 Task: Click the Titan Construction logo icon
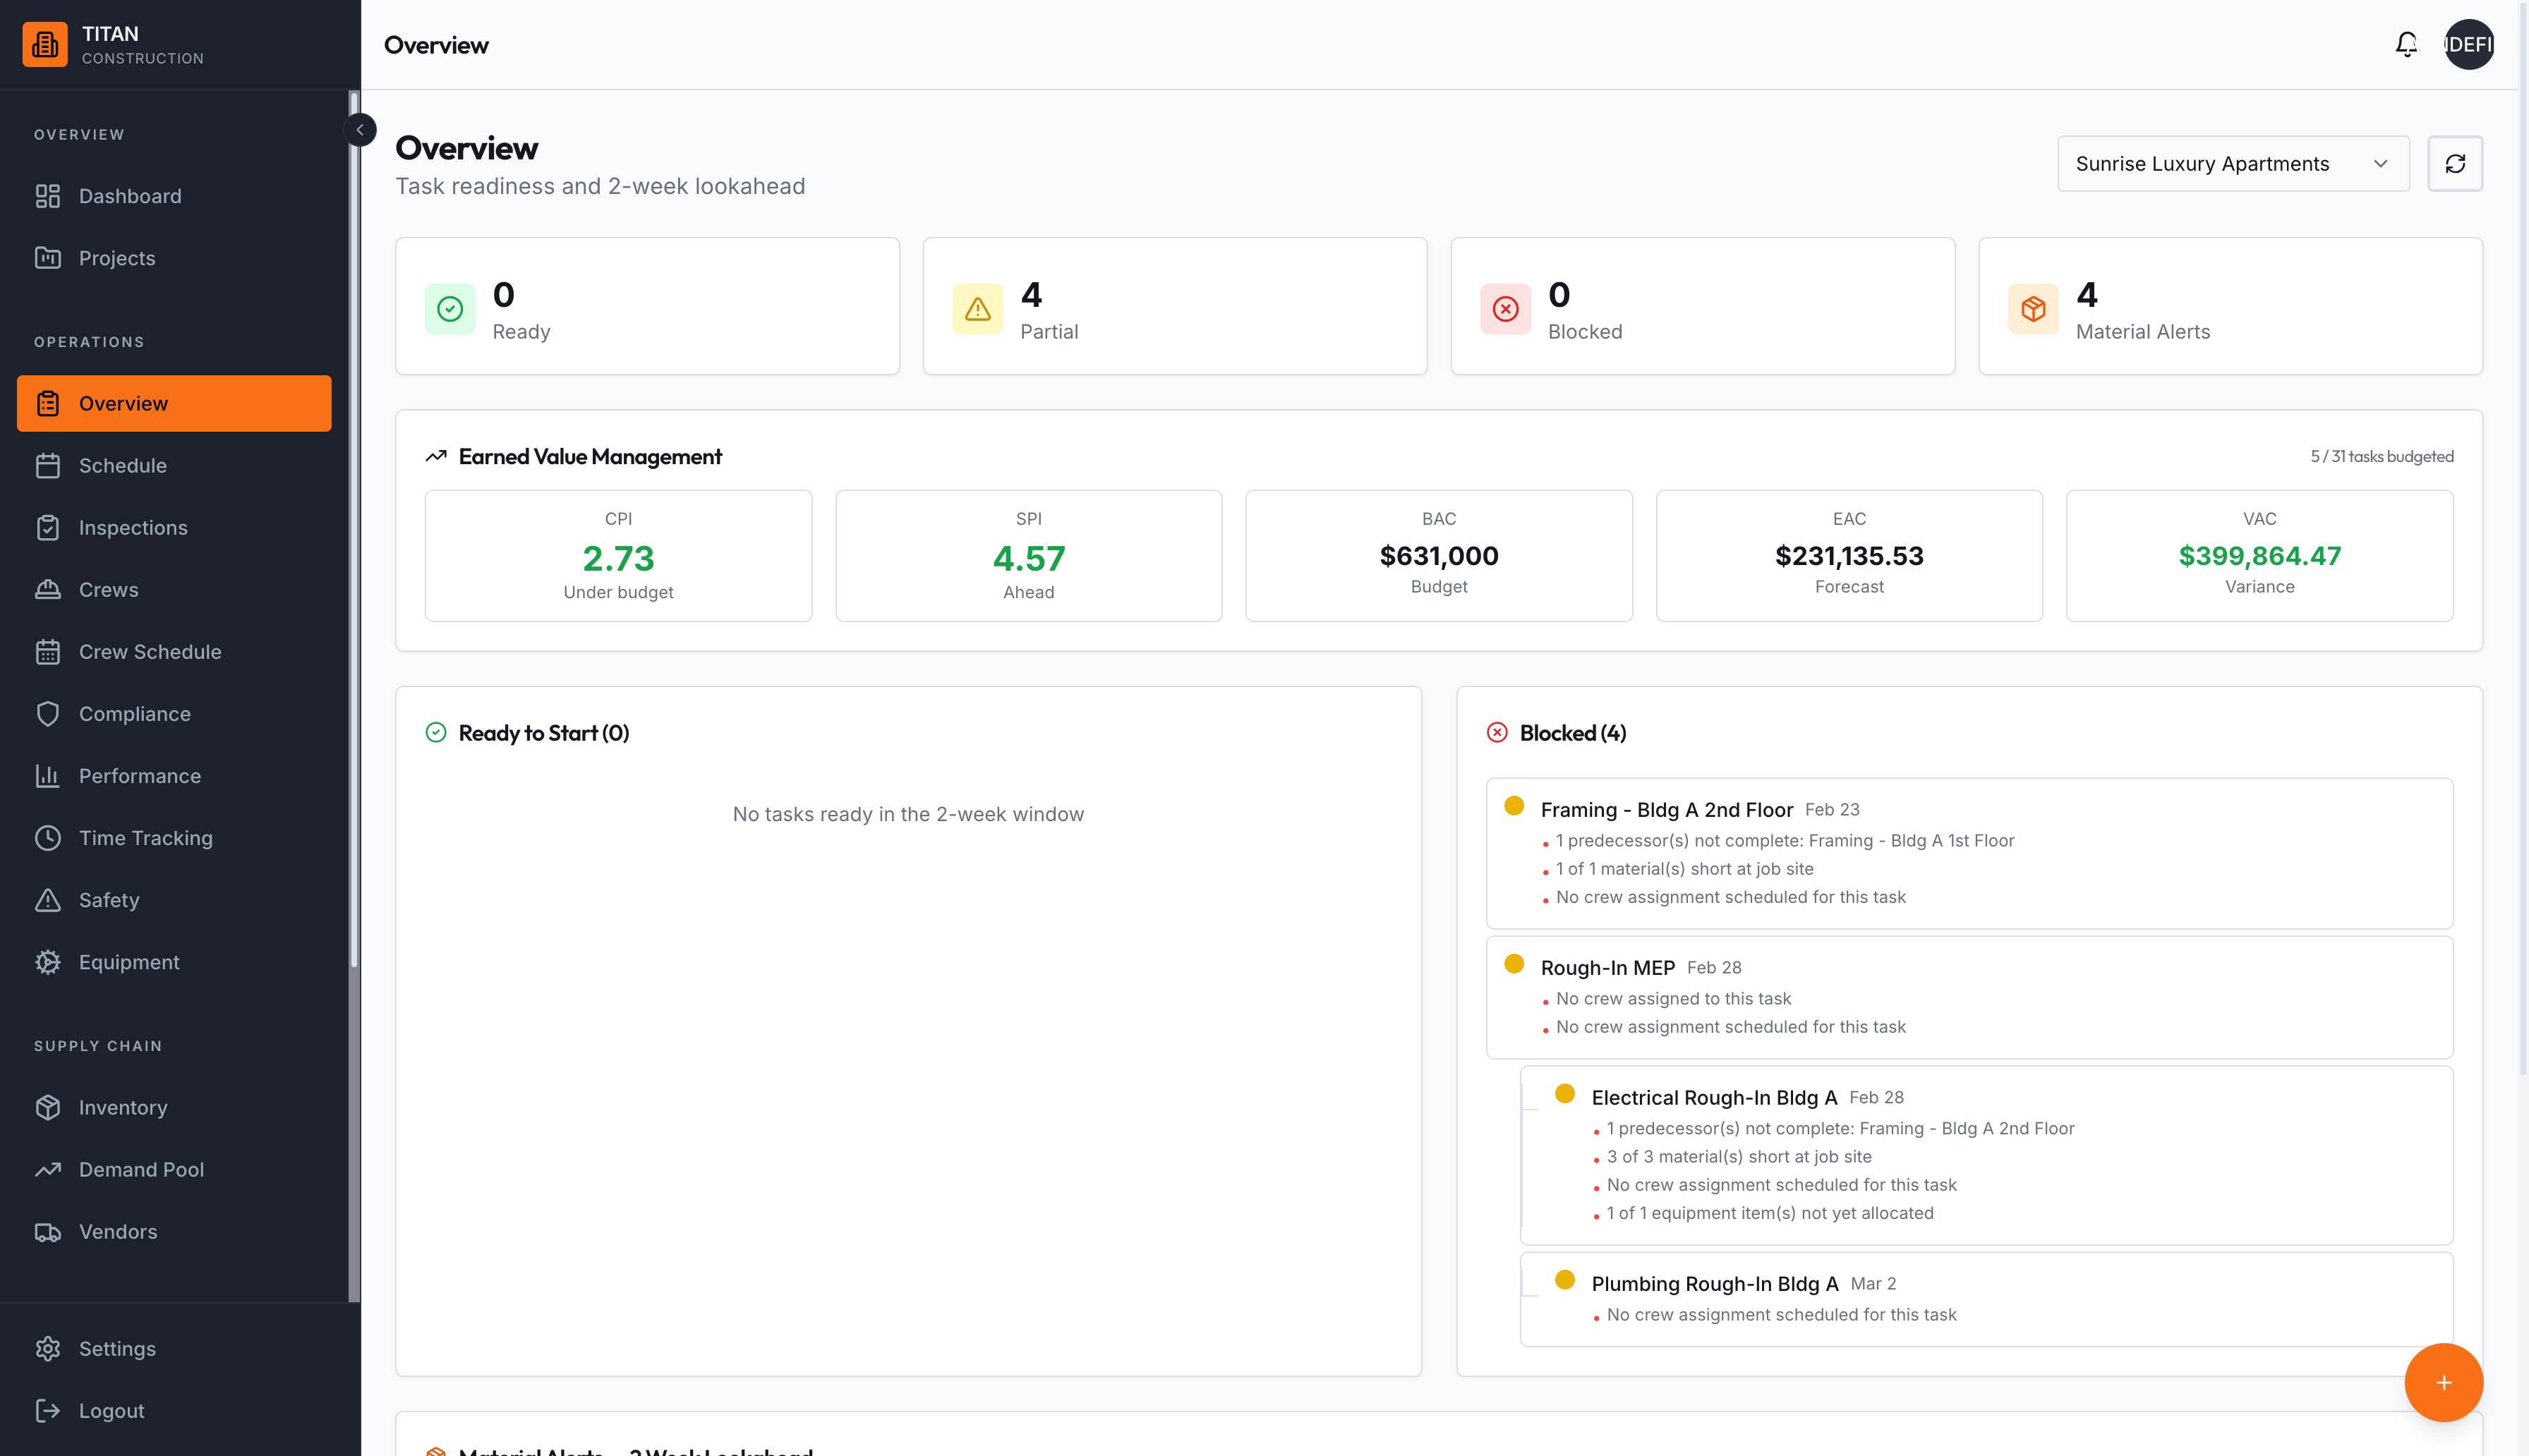(45, 44)
